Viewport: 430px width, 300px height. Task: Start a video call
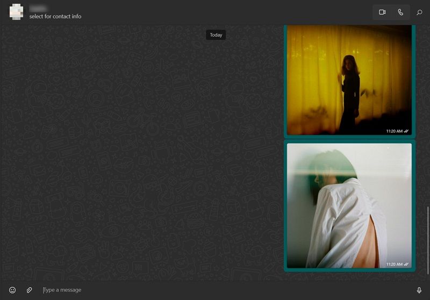382,12
